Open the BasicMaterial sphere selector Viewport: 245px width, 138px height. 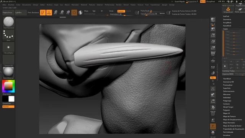[x=8, y=73]
